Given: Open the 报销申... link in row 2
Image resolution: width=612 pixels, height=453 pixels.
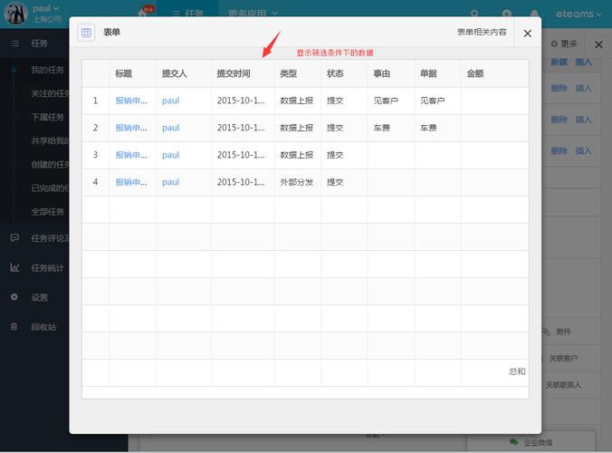Looking at the screenshot, I should [131, 128].
